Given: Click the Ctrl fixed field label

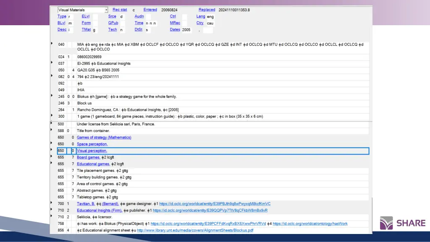Looking at the screenshot, I should (173, 16).
